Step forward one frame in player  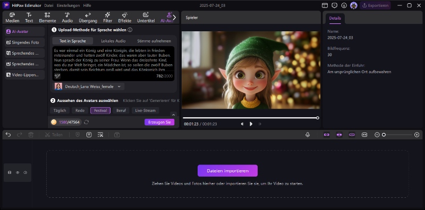260,124
